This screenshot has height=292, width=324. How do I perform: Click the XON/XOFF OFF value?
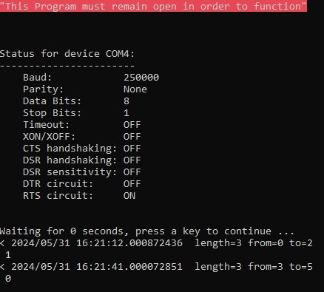[x=132, y=137]
